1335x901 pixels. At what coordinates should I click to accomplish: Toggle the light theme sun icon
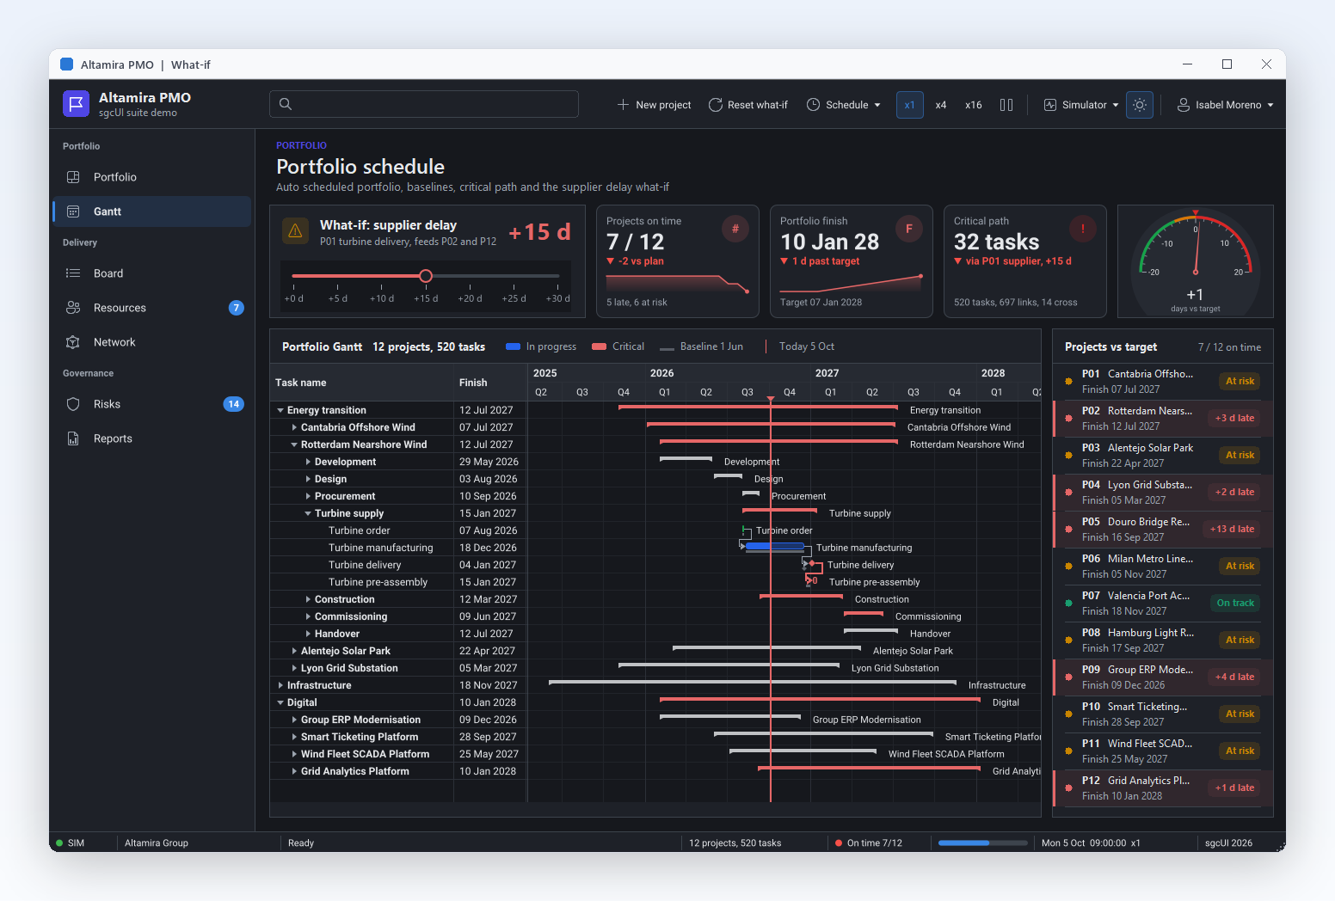coord(1140,105)
